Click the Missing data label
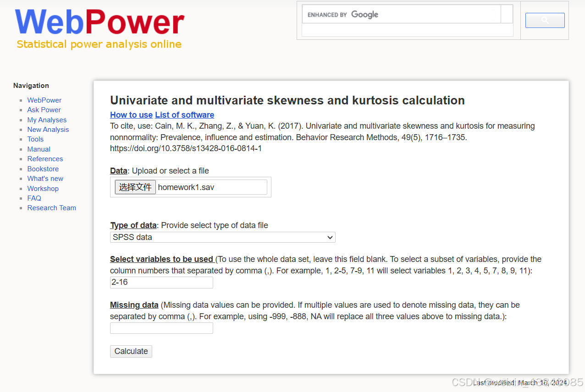 point(134,305)
